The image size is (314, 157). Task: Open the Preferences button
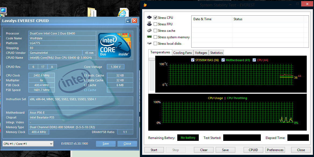point(275,150)
